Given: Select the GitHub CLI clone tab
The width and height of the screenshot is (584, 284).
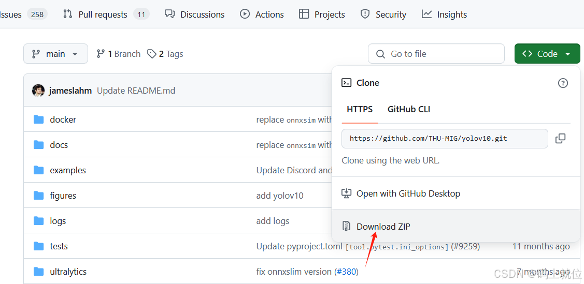Looking at the screenshot, I should pos(409,109).
